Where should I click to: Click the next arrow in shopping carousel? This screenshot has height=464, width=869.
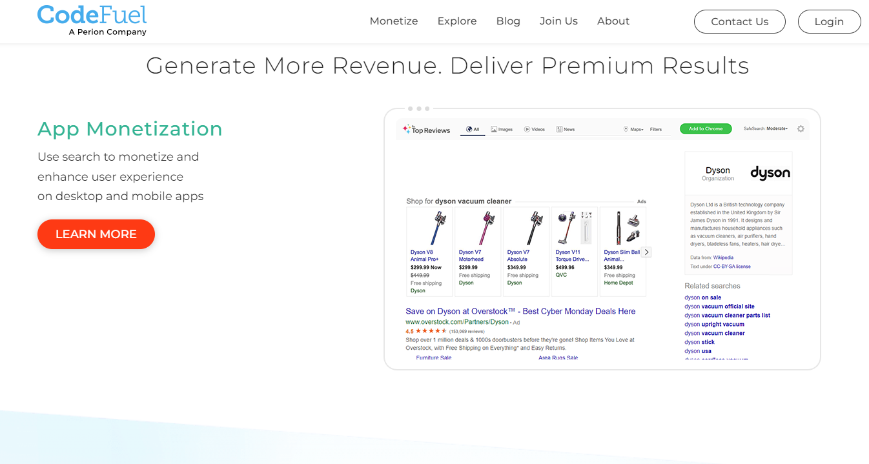pyautogui.click(x=646, y=252)
